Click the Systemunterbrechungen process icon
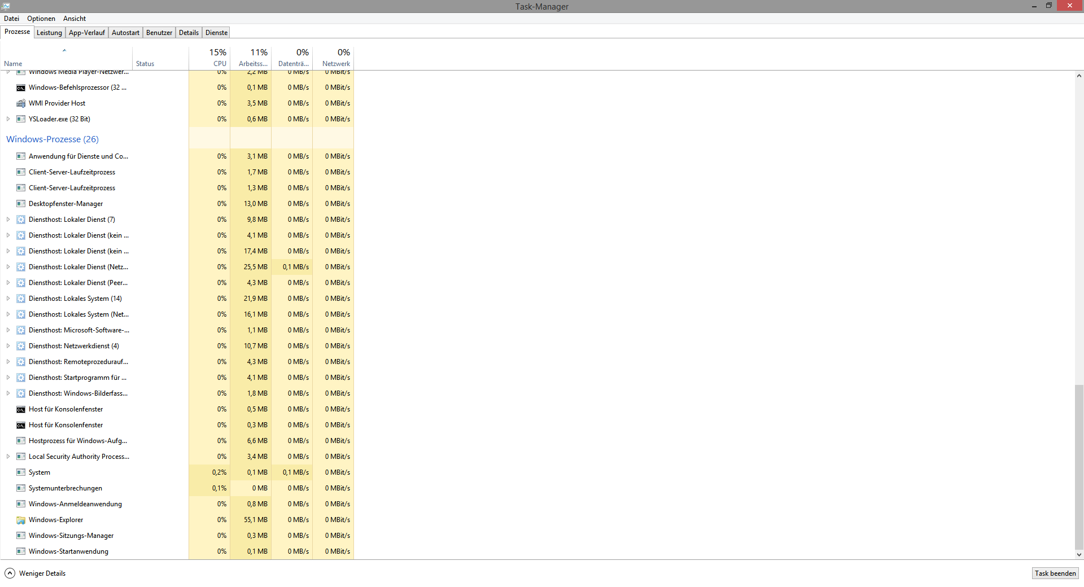Image resolution: width=1084 pixels, height=587 pixels. click(x=21, y=488)
